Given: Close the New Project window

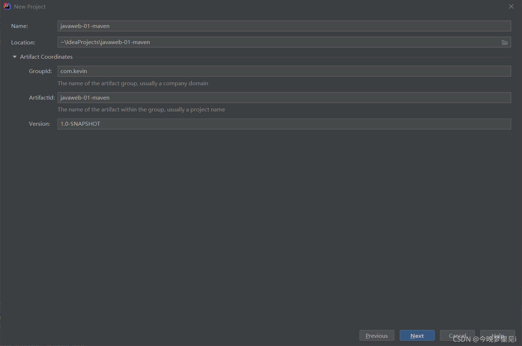Looking at the screenshot, I should [511, 6].
